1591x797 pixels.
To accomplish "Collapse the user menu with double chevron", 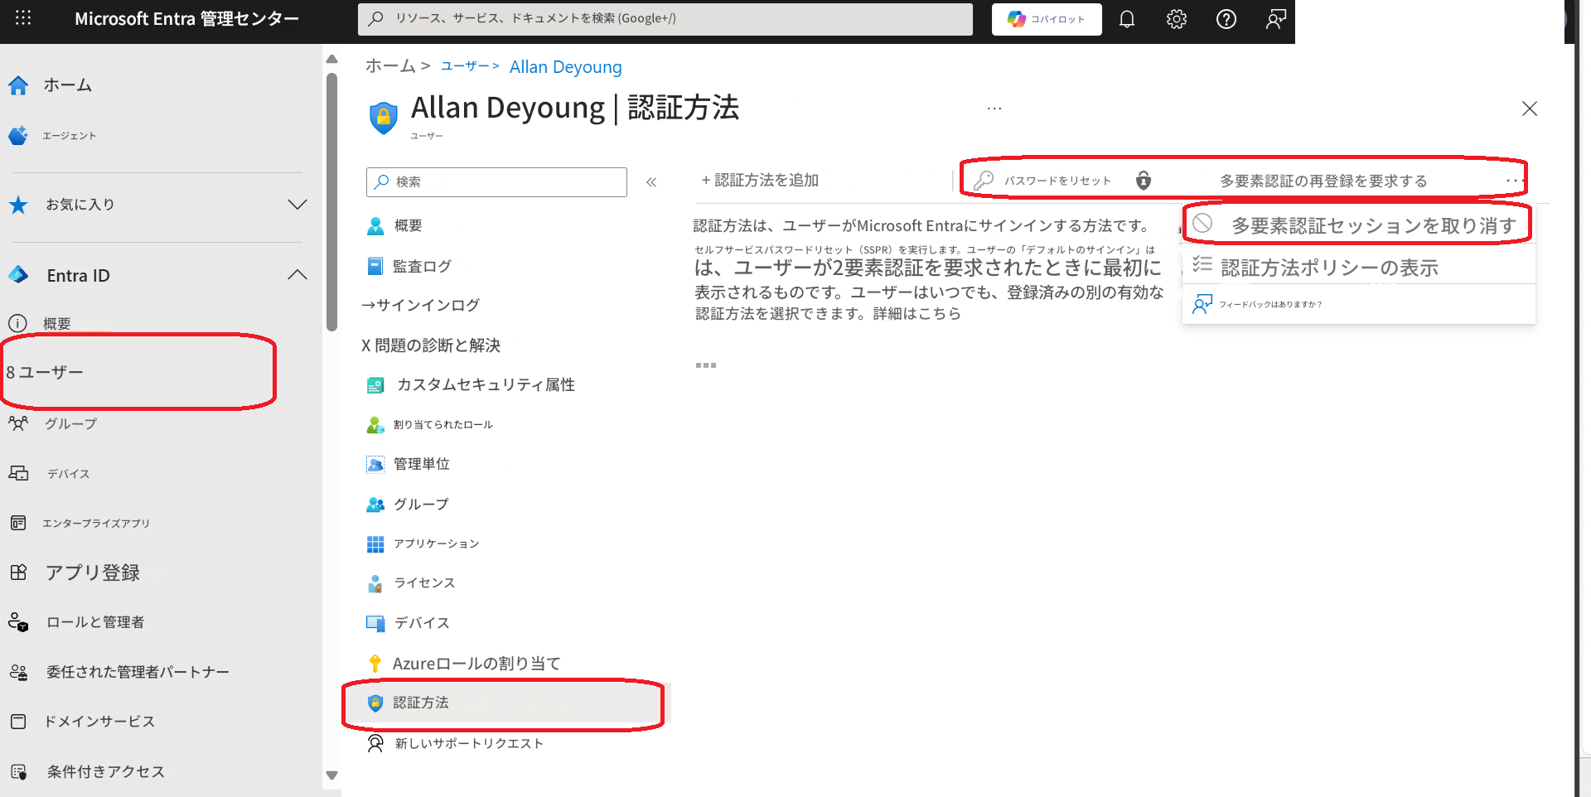I will (x=651, y=182).
